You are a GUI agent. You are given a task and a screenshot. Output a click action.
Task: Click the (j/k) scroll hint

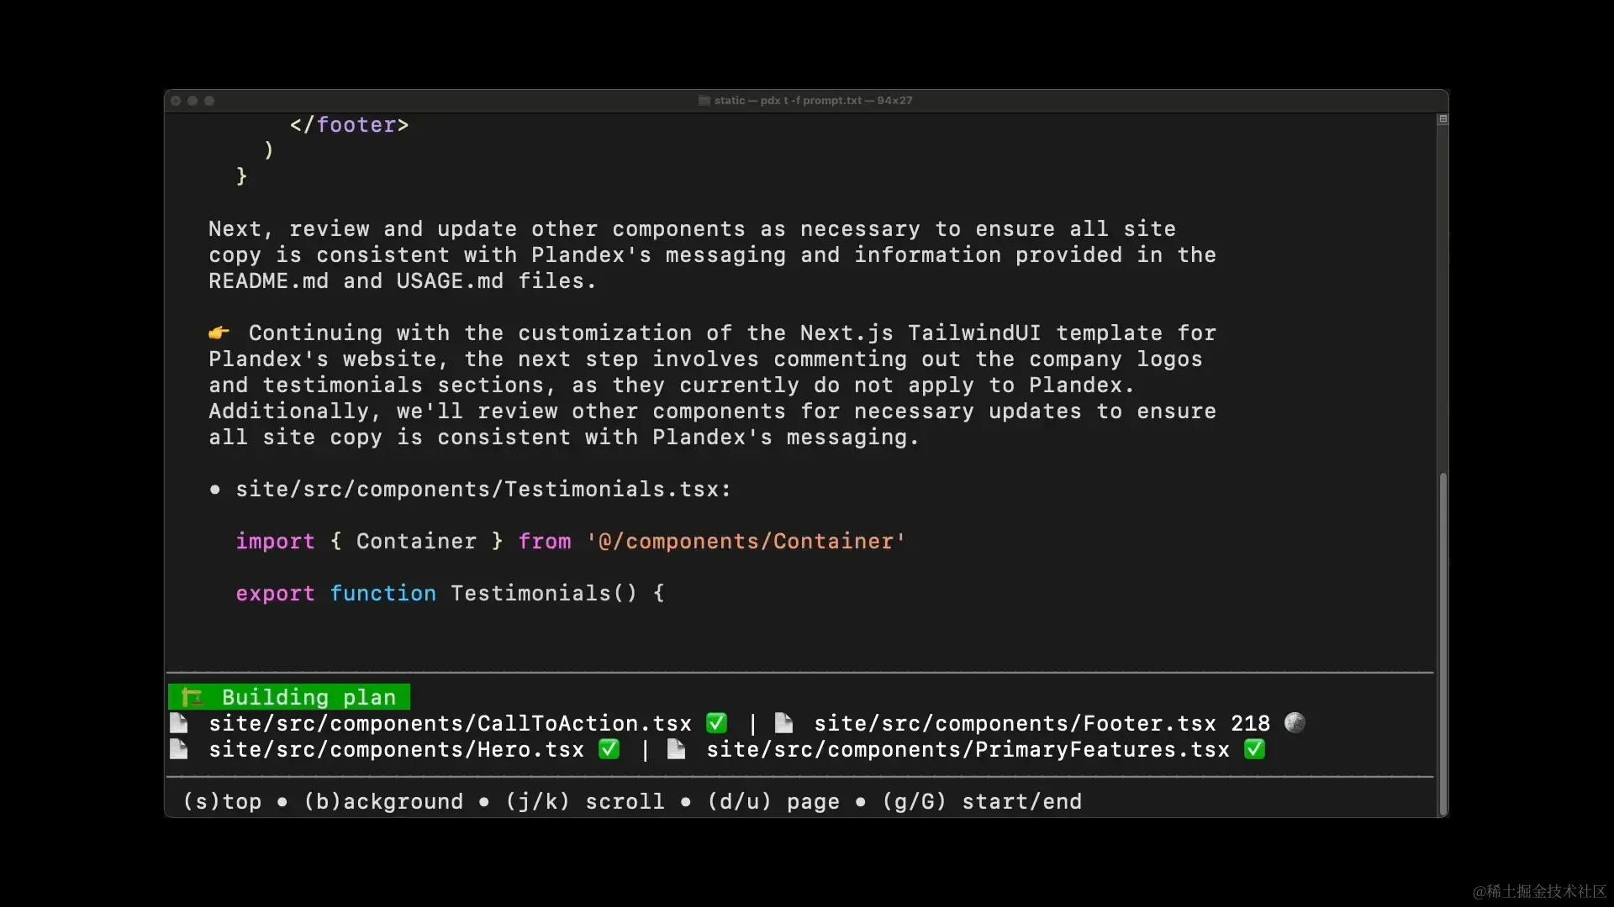585,801
